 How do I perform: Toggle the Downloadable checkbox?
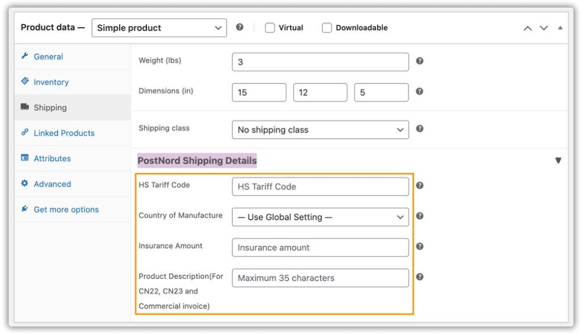point(327,28)
